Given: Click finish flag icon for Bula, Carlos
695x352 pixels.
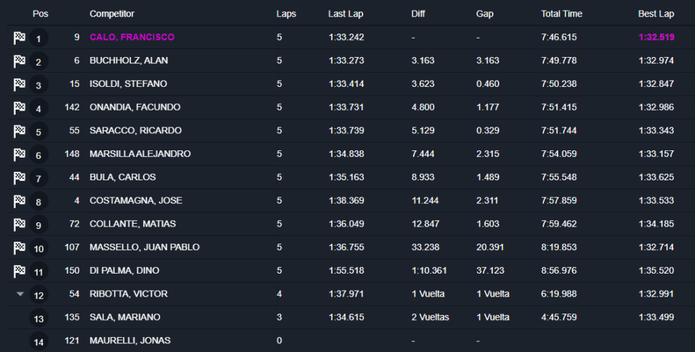Looking at the screenshot, I should coord(19,177).
